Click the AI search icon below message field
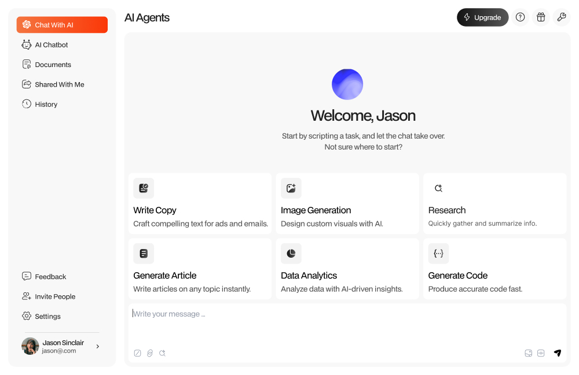This screenshot has height=375, width=579. pos(163,353)
